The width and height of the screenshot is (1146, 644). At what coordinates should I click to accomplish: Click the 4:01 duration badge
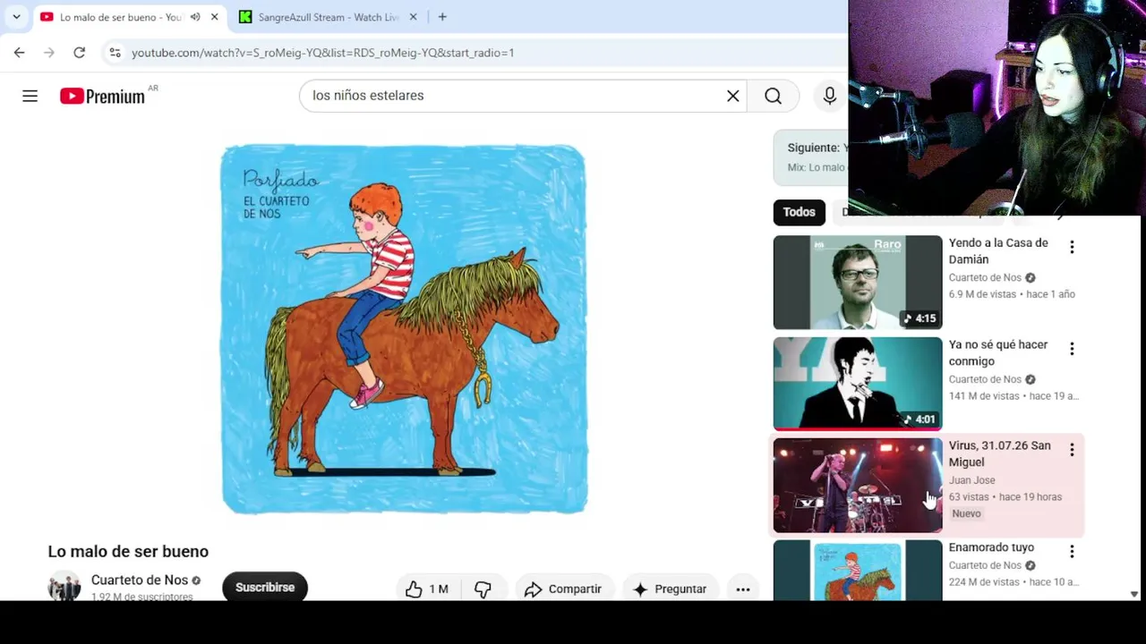[x=919, y=419]
